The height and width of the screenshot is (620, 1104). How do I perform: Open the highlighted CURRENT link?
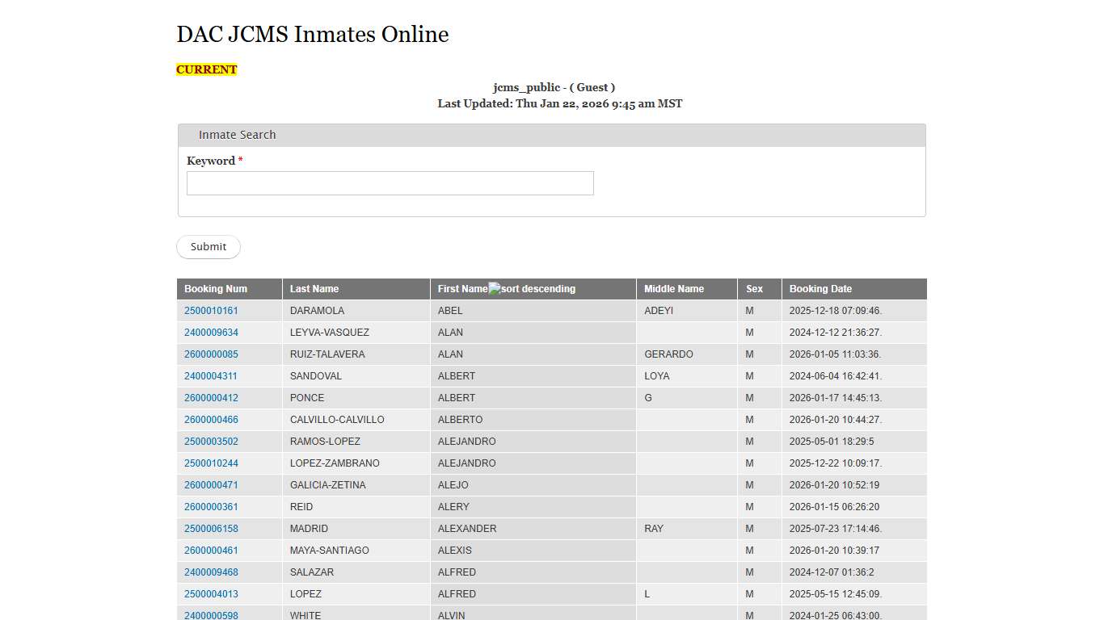tap(206, 69)
